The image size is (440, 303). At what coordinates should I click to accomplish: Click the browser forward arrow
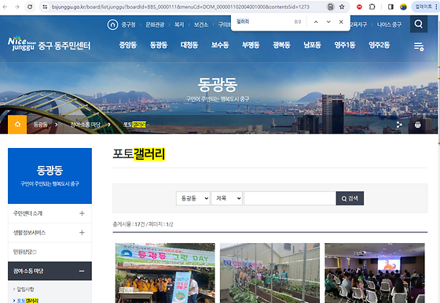pyautogui.click(x=17, y=7)
